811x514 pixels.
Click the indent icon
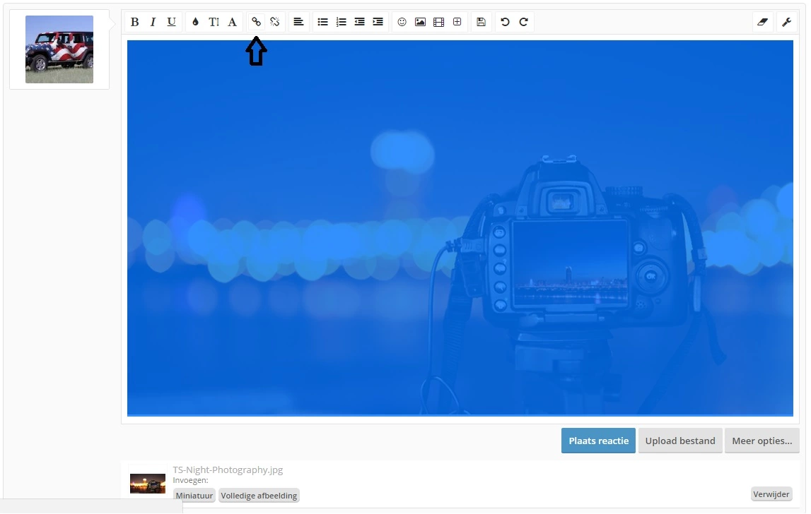click(378, 22)
